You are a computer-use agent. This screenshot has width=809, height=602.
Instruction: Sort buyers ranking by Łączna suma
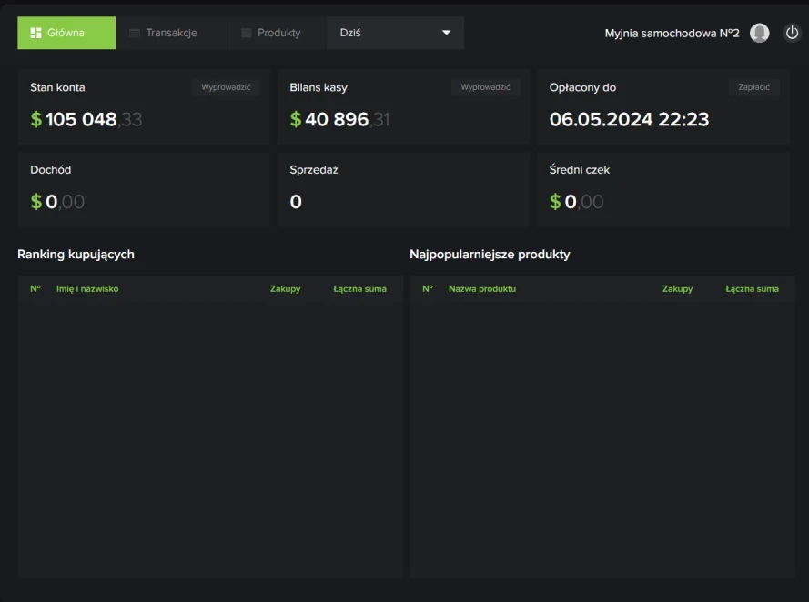tap(359, 289)
